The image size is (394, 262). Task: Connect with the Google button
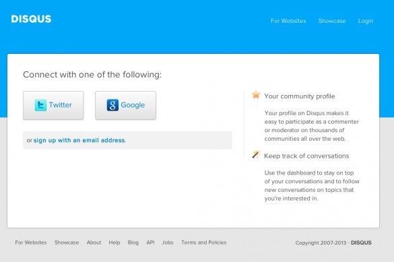126,105
